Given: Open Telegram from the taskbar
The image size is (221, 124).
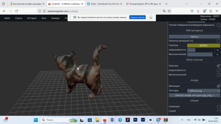Looking at the screenshot, I should point(120,120).
